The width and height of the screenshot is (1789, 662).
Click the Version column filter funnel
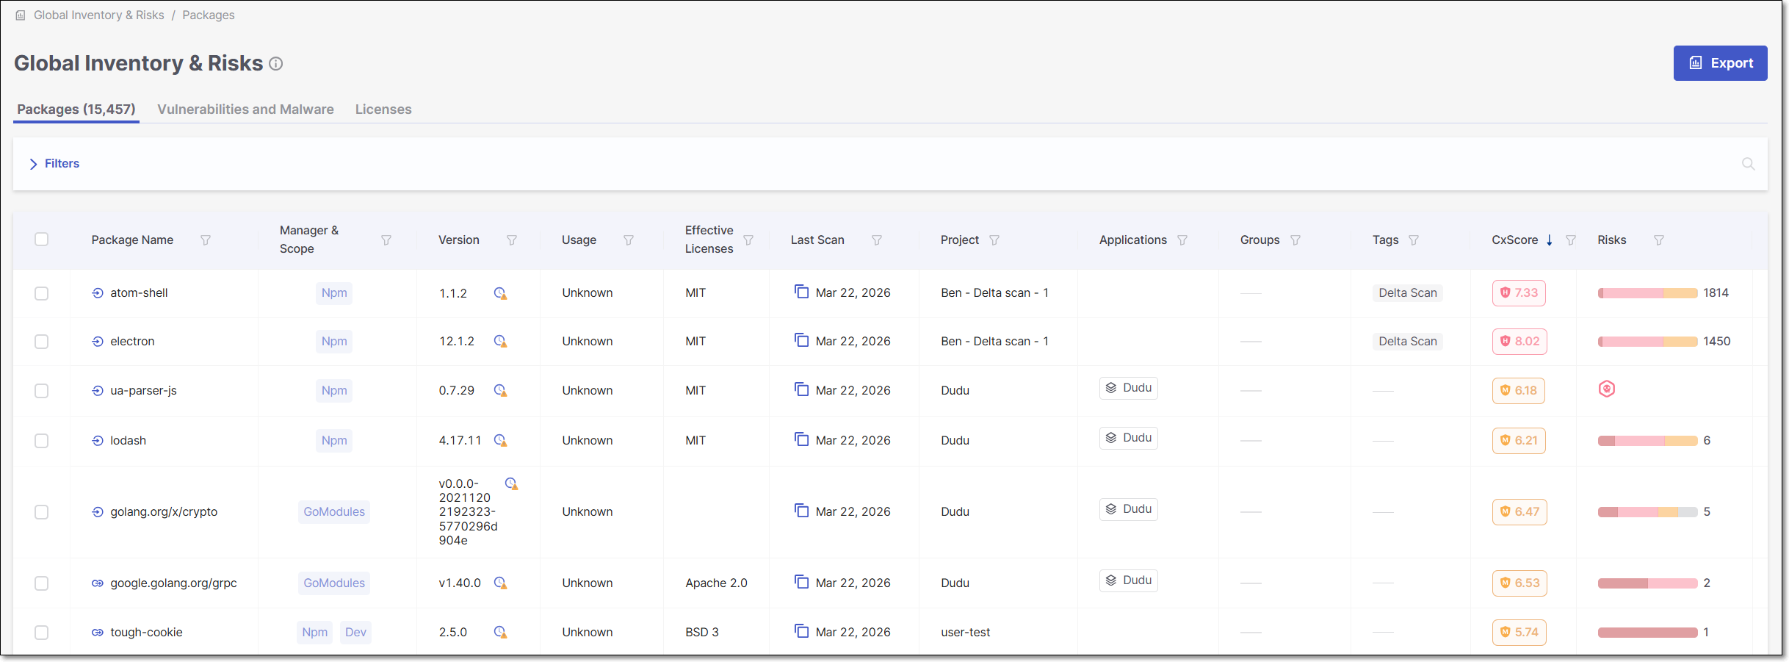coord(512,240)
